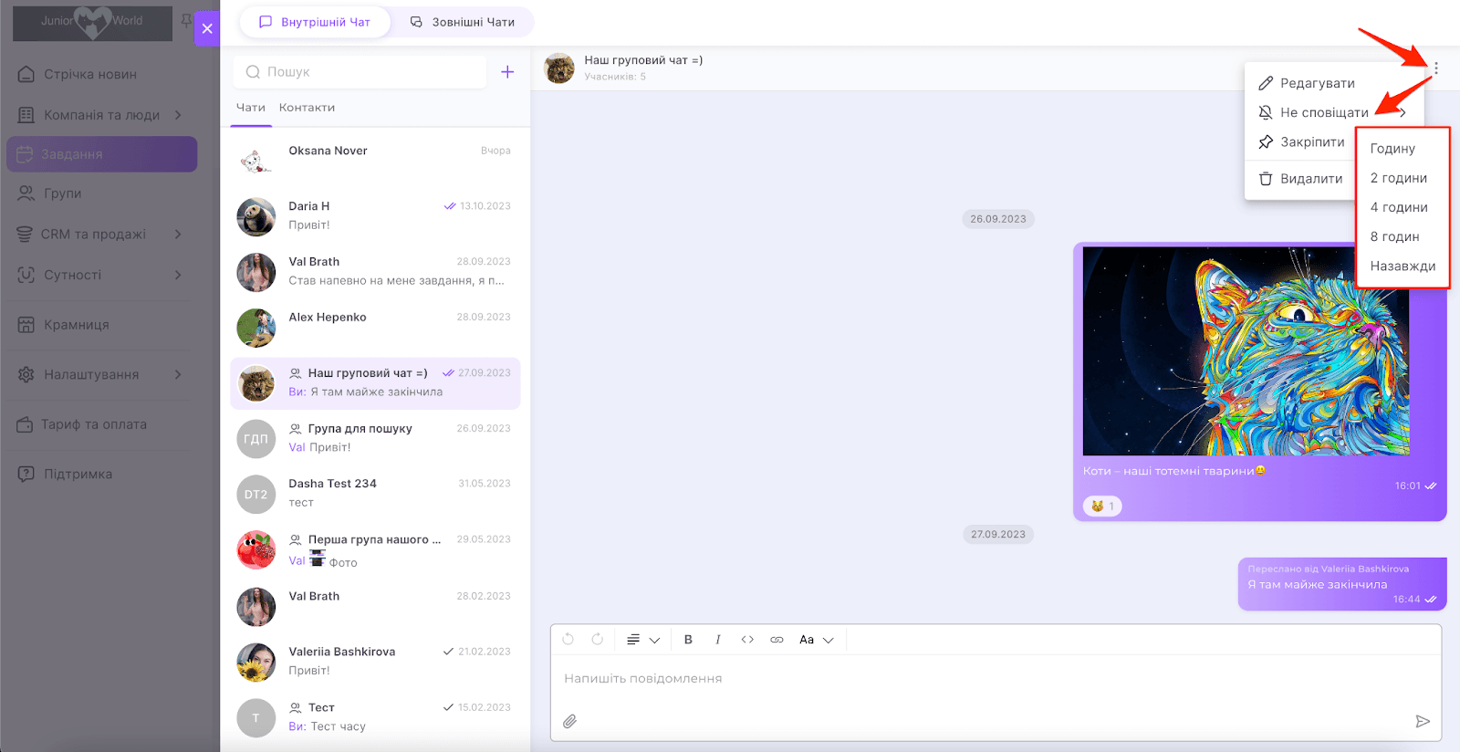Select the Чати tab in the chat list

[251, 108]
